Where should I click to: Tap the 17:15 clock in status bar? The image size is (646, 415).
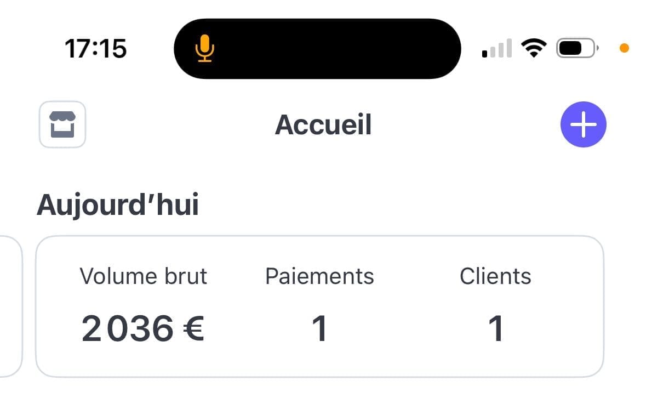95,49
